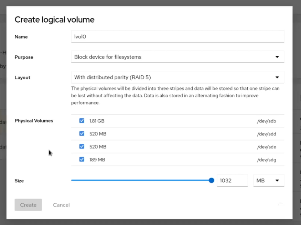Expand the Layout RAID 5 dropdown

(x=177, y=77)
